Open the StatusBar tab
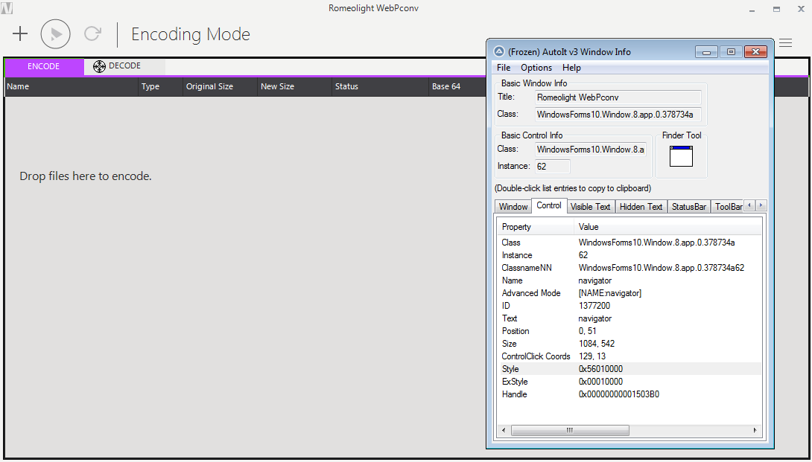The height and width of the screenshot is (462, 812). pyautogui.click(x=689, y=206)
